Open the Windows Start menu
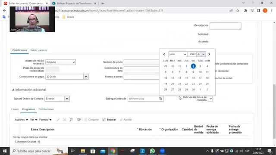276x155 pixels. [5, 151]
